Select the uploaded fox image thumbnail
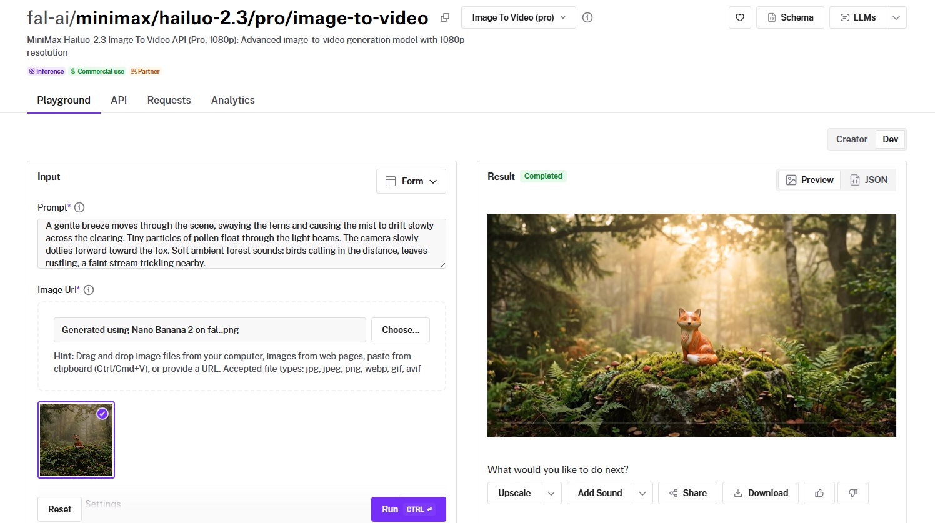The height and width of the screenshot is (523, 935). coord(76,440)
